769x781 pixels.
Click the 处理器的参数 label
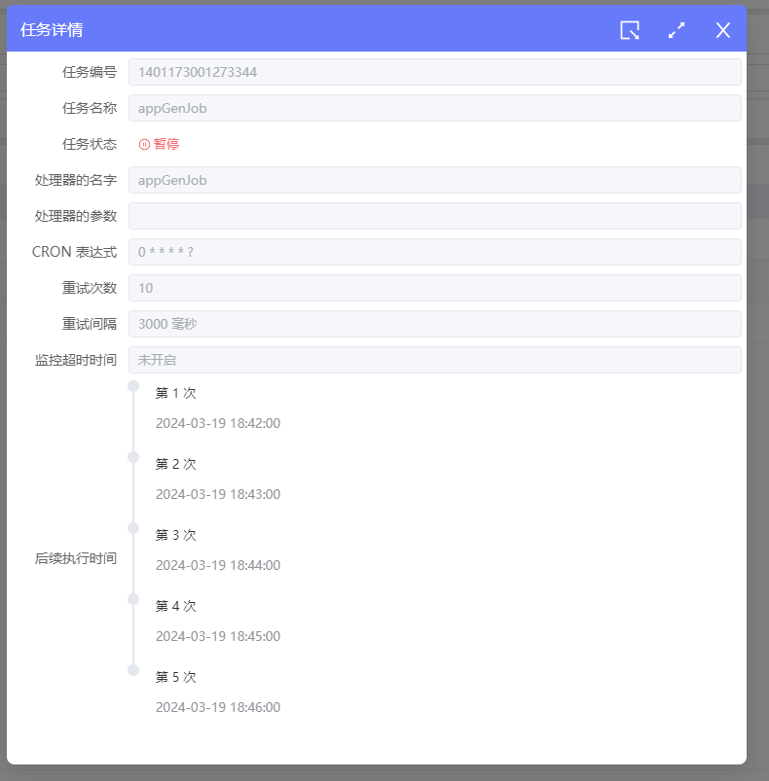click(76, 216)
